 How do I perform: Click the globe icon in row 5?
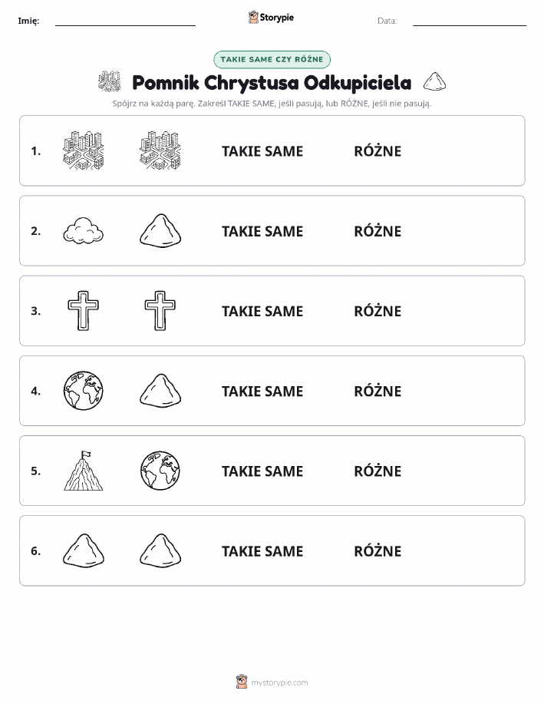coord(160,471)
